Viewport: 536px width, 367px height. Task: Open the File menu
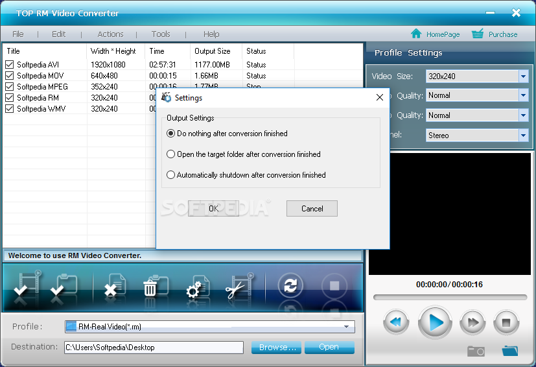point(18,34)
